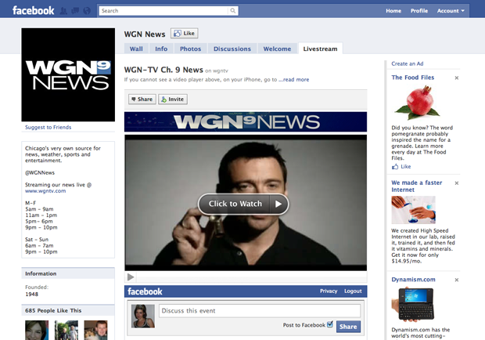The height and width of the screenshot is (340, 485).
Task: Like the WGN News page
Action: pos(184,33)
